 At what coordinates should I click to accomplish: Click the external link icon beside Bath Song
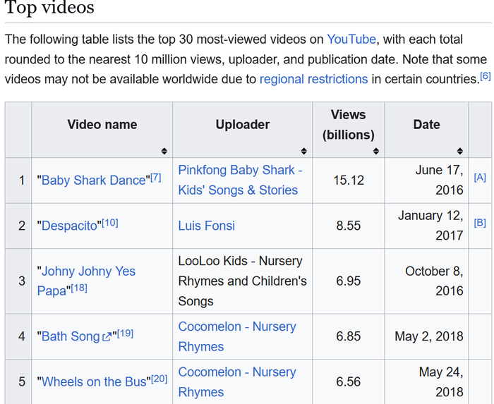coord(107,337)
